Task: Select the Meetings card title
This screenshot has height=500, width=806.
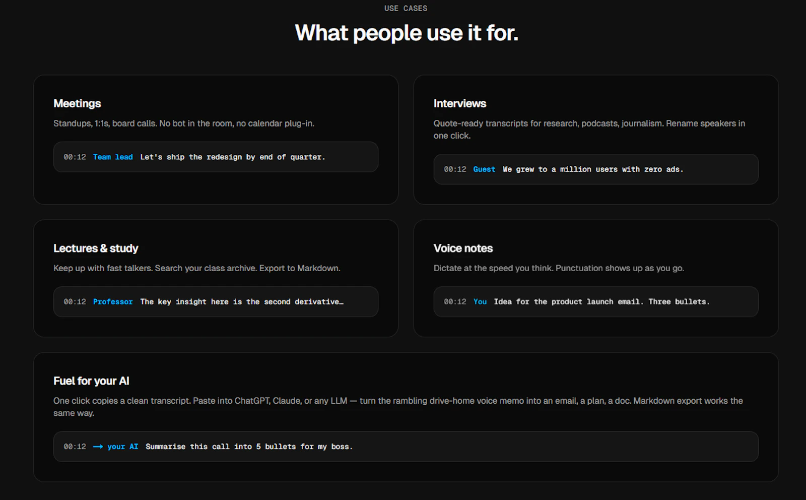Action: (77, 103)
